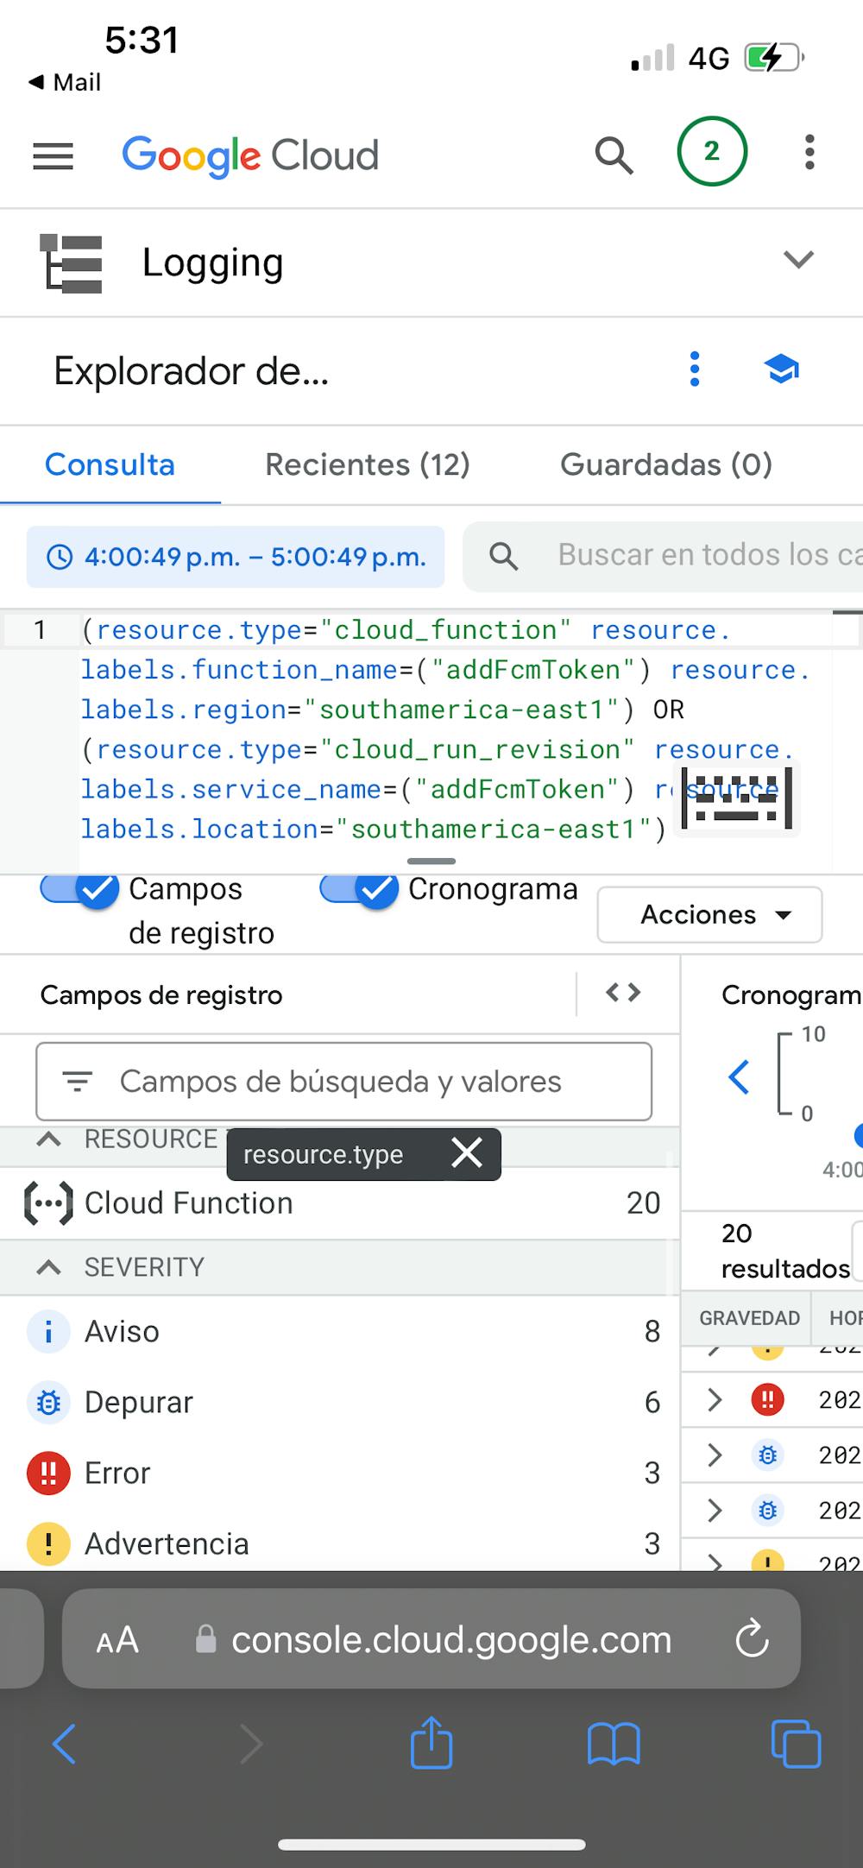Open the Acciones dropdown
Image resolution: width=863 pixels, height=1868 pixels.
(709, 915)
